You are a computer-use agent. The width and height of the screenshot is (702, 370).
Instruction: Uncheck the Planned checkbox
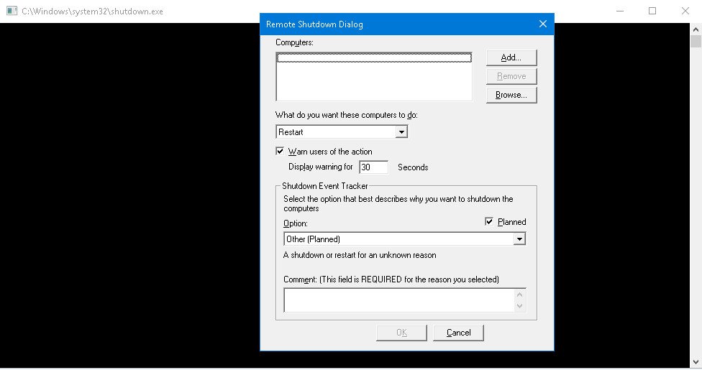click(x=490, y=222)
